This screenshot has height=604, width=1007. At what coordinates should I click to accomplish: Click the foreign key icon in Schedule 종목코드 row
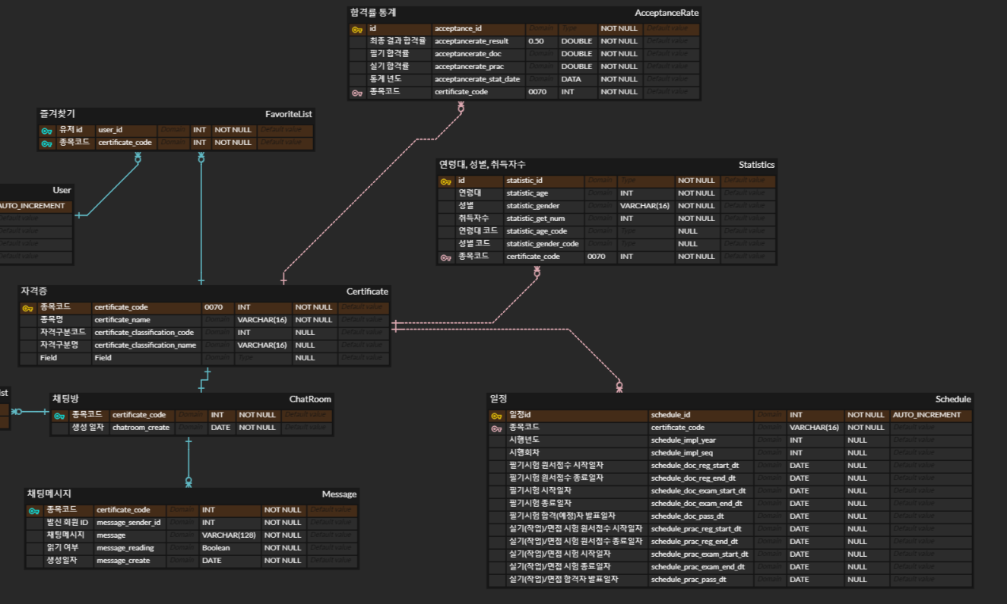click(496, 428)
